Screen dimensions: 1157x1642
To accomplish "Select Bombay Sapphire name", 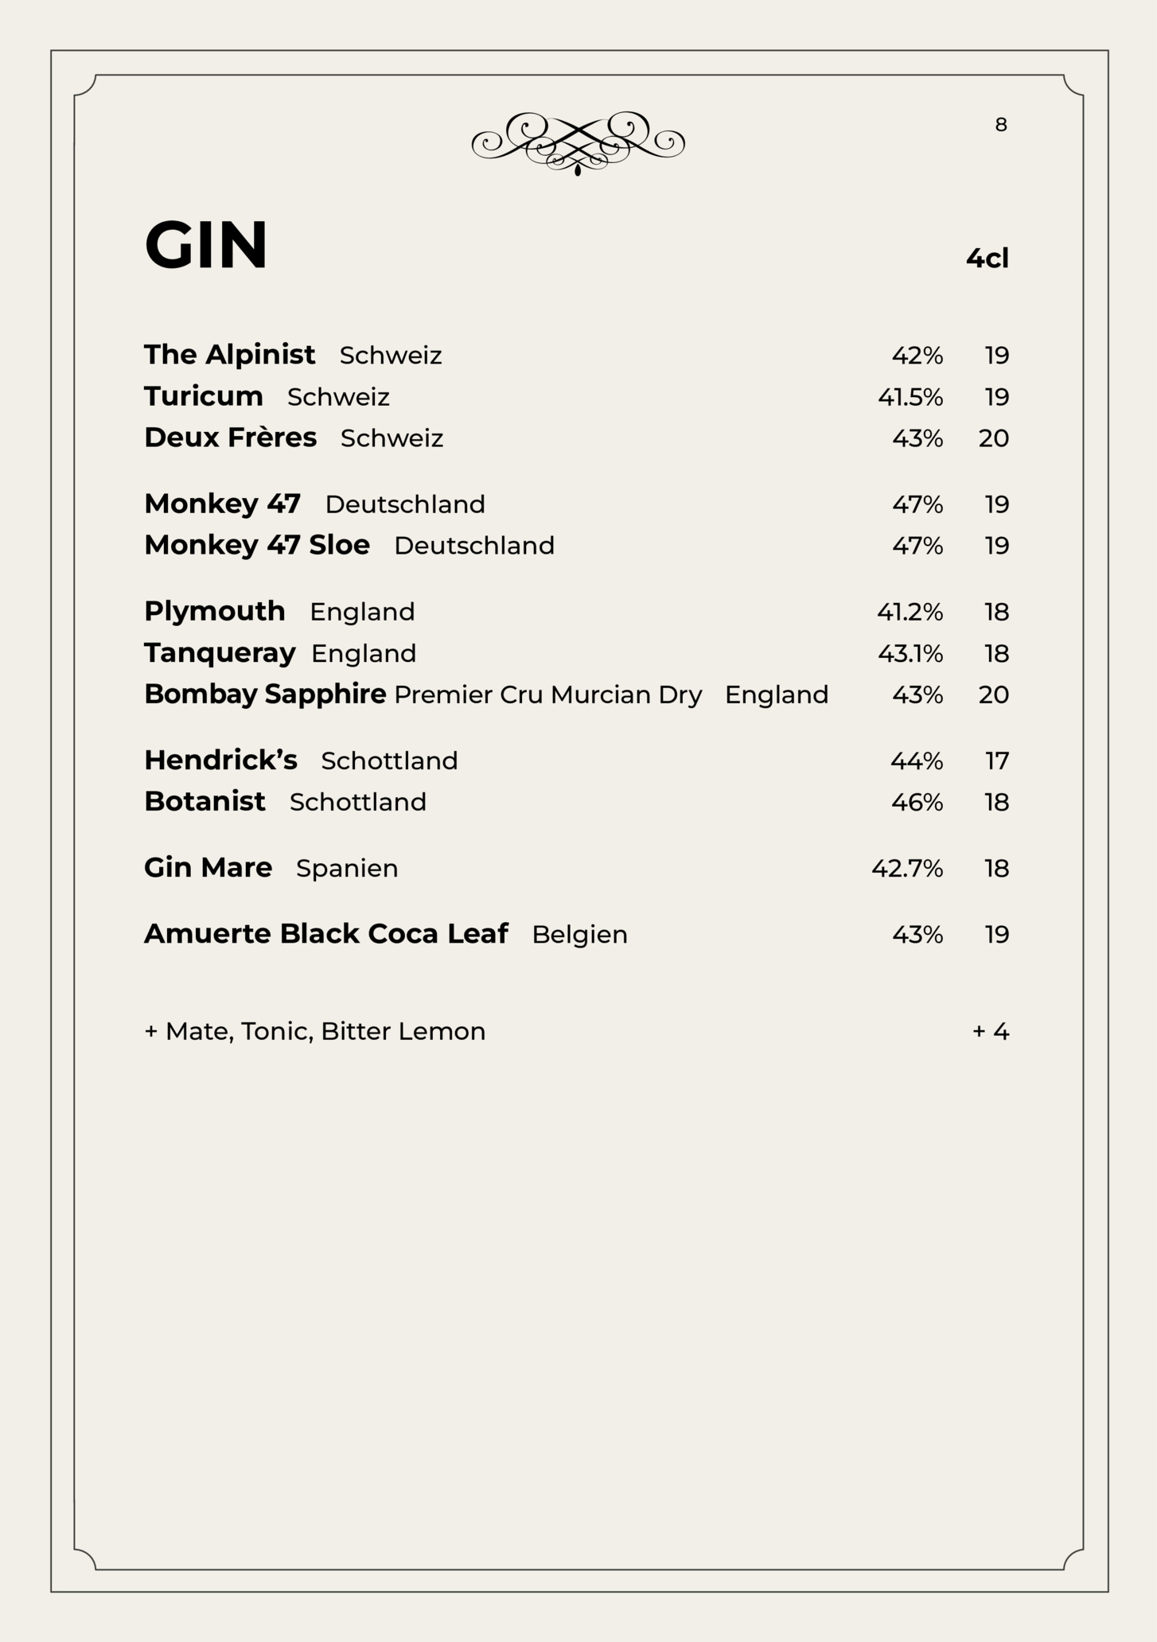I will coord(265,695).
